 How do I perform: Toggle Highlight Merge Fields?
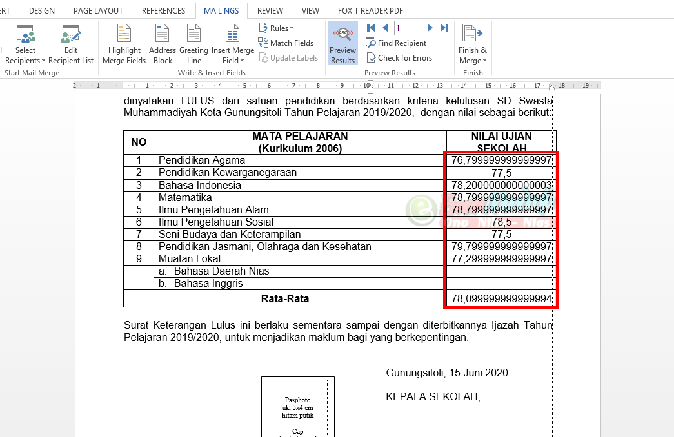tap(124, 44)
